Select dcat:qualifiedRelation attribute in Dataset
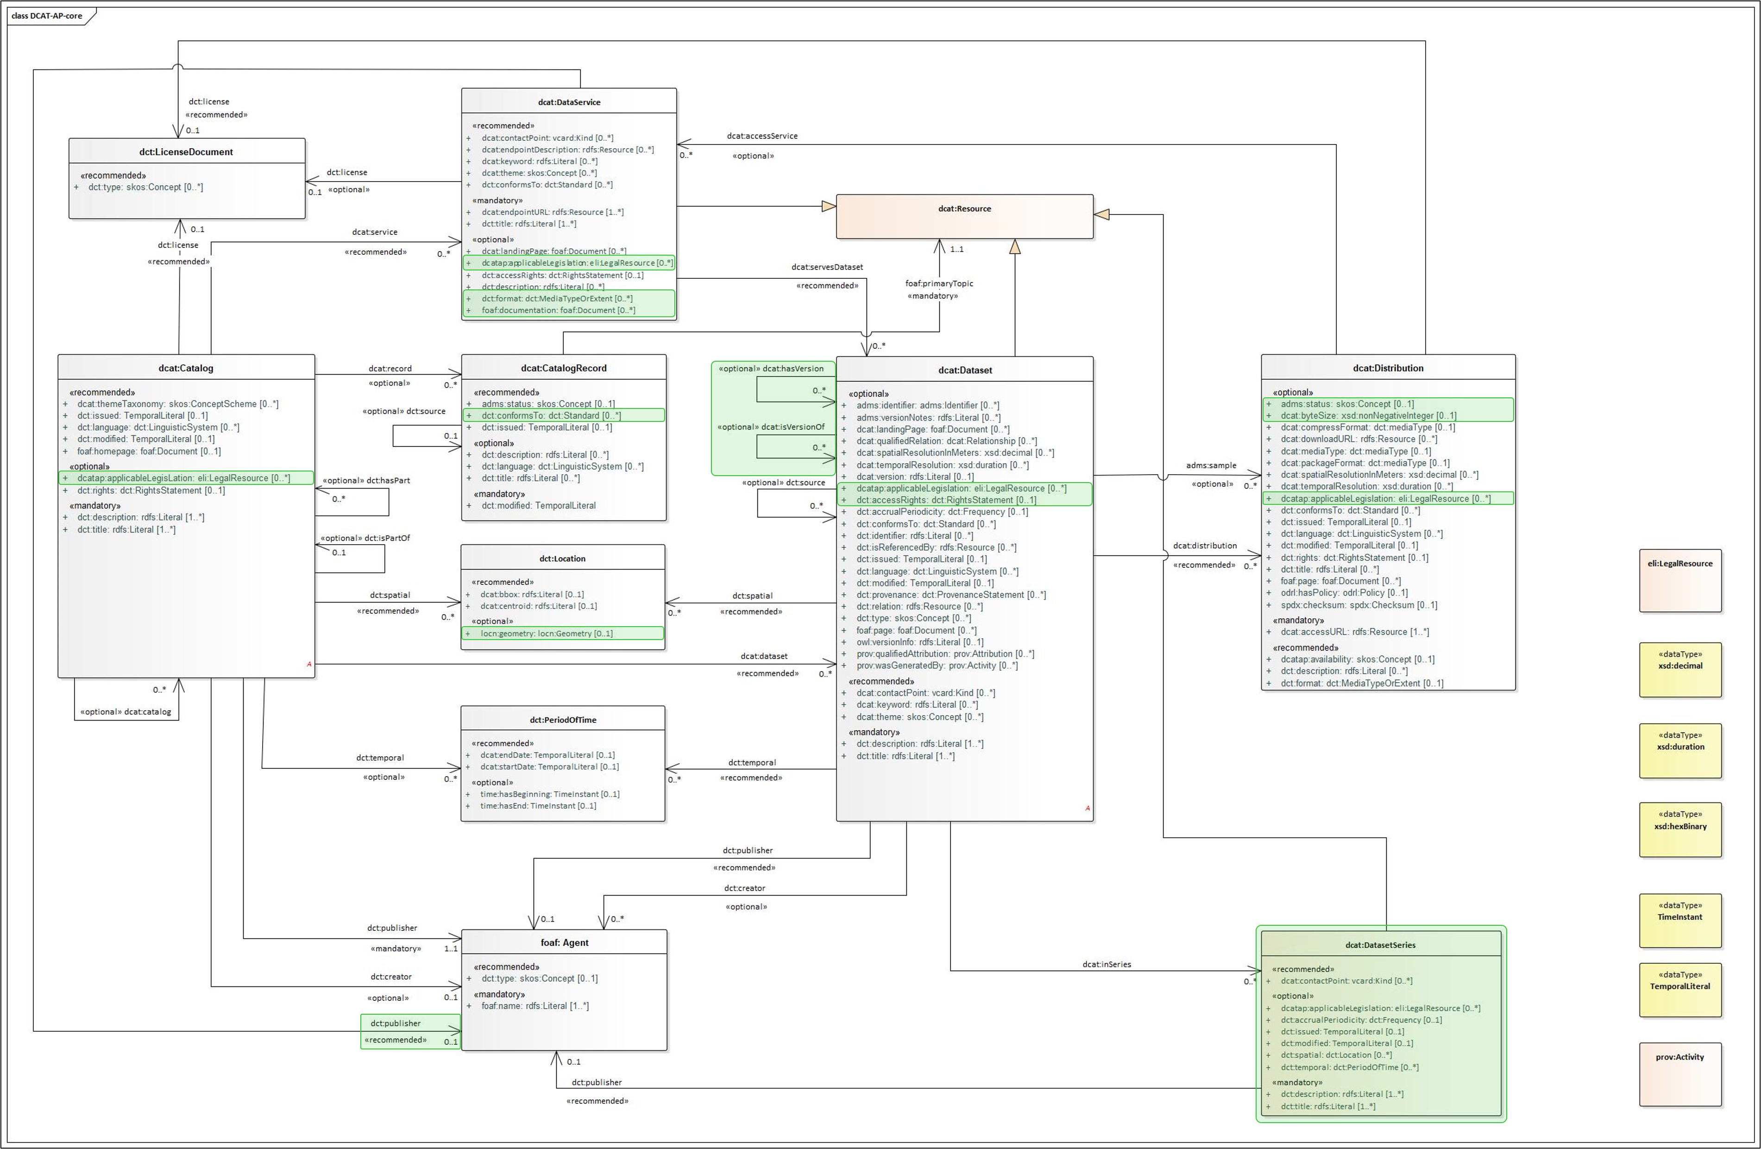 (x=946, y=441)
